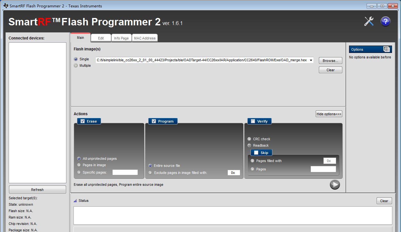Clear the Status log
Image resolution: width=401 pixels, height=232 pixels.
(384, 201)
